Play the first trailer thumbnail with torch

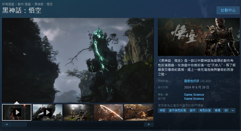(x=17, y=112)
